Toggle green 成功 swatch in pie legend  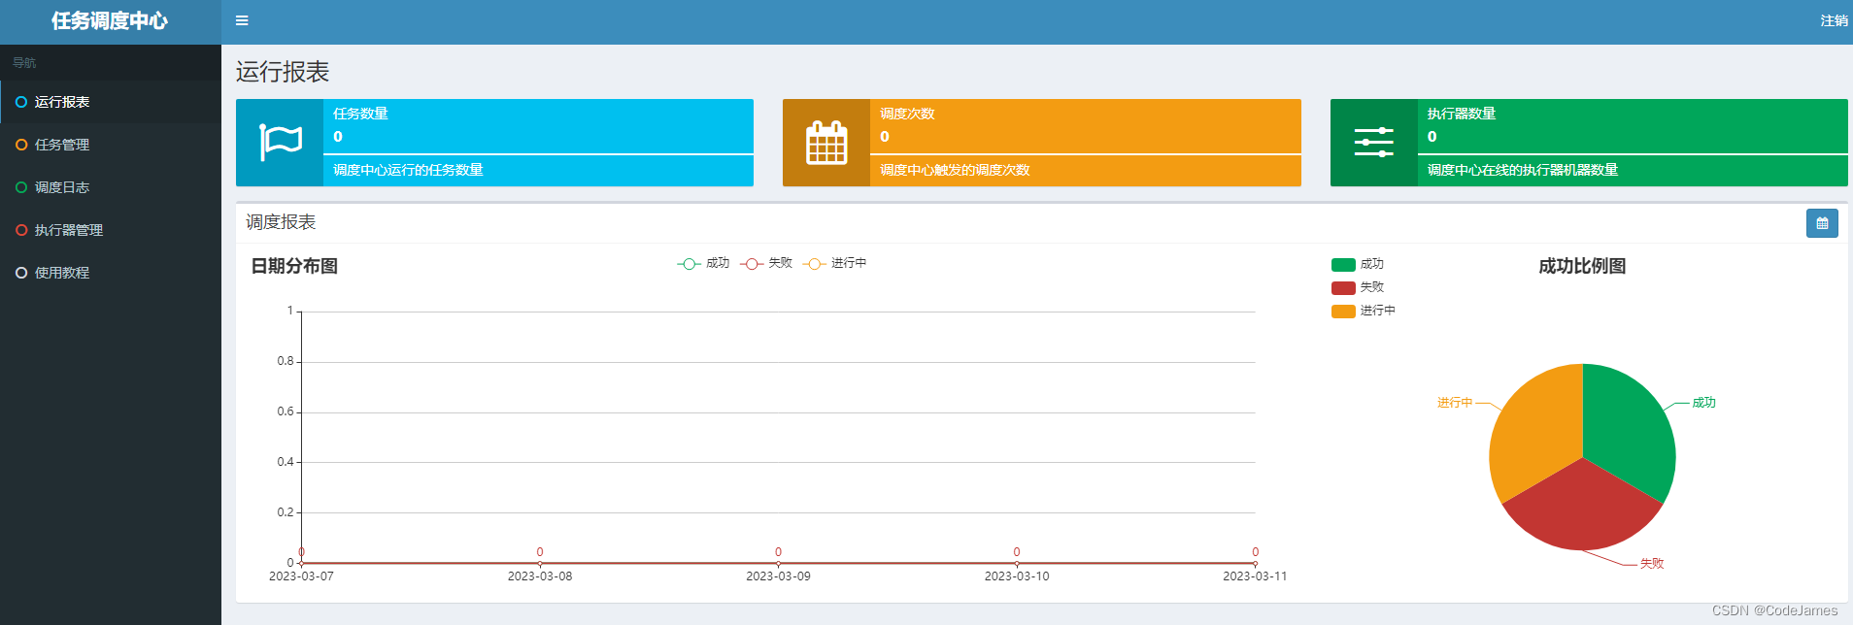click(x=1343, y=264)
